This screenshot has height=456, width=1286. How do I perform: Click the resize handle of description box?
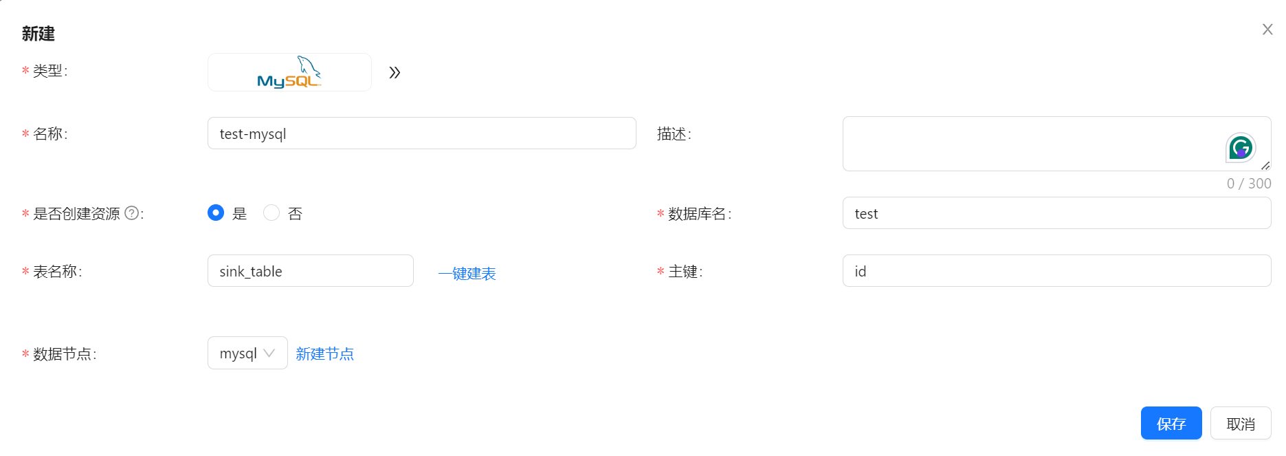click(1265, 166)
